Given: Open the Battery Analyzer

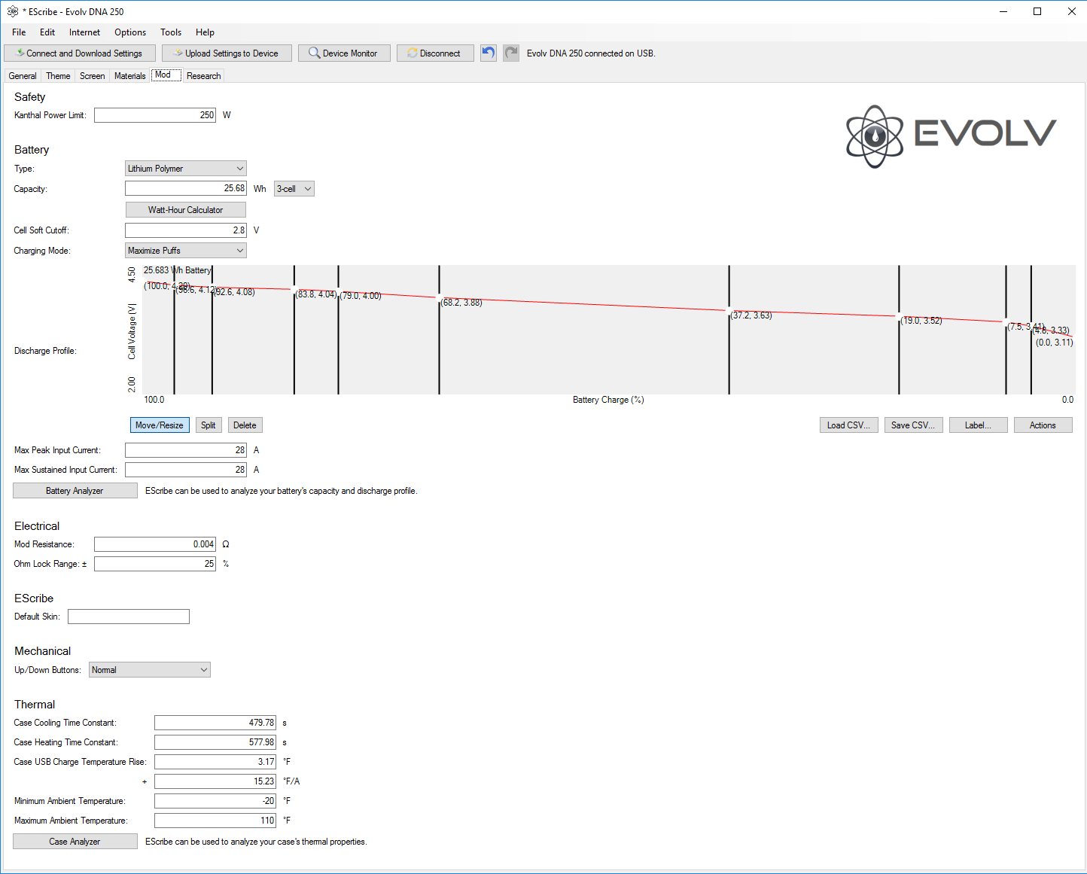Looking at the screenshot, I should pyautogui.click(x=75, y=491).
